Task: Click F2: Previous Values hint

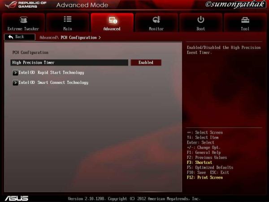Action: click(x=207, y=158)
